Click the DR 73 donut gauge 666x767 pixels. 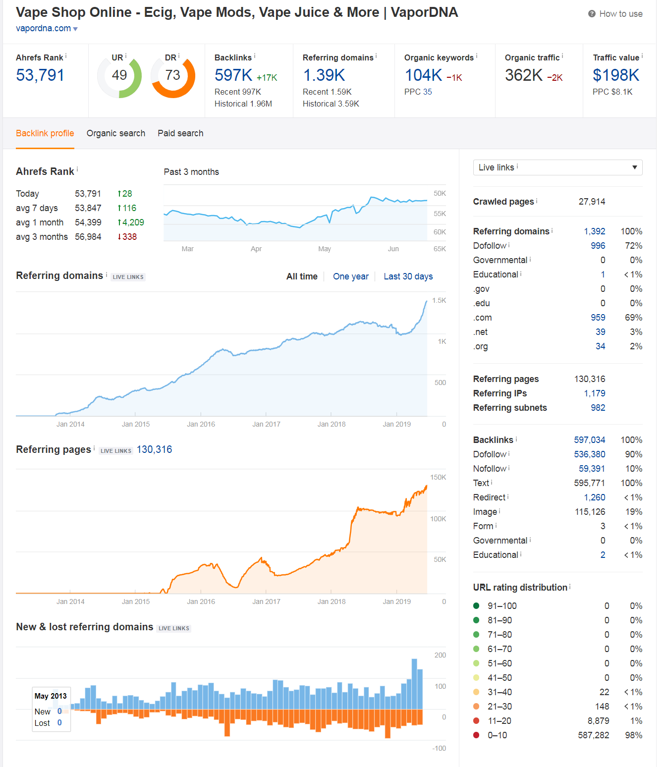pos(173,76)
